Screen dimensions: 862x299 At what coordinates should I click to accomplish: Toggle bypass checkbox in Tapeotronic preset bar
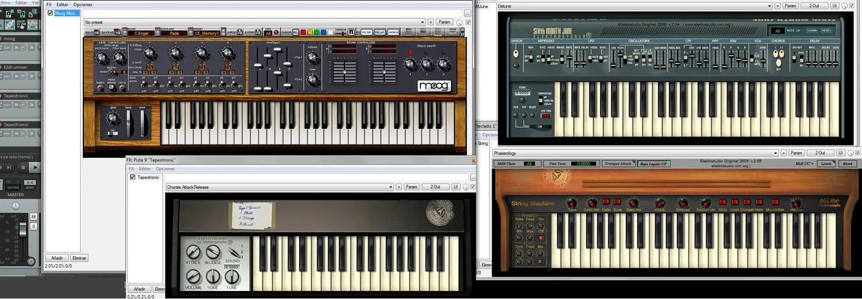click(473, 187)
